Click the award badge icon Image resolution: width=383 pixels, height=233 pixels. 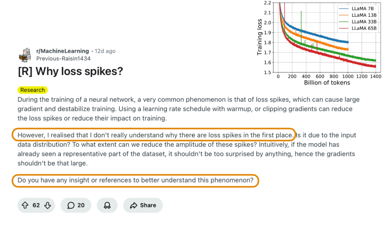tap(107, 205)
